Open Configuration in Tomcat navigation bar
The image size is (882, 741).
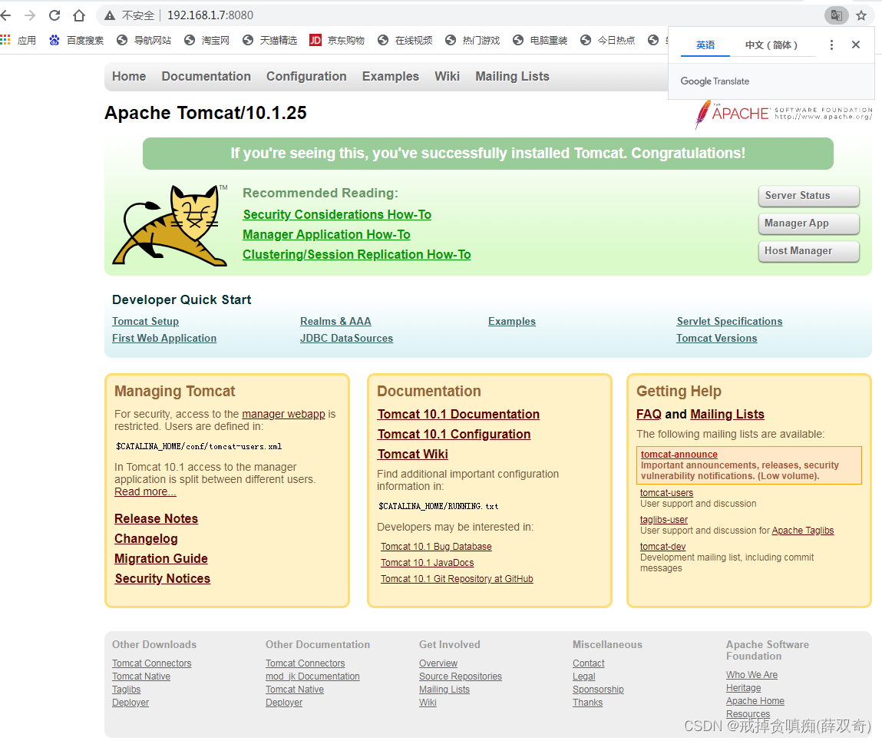pyautogui.click(x=306, y=77)
